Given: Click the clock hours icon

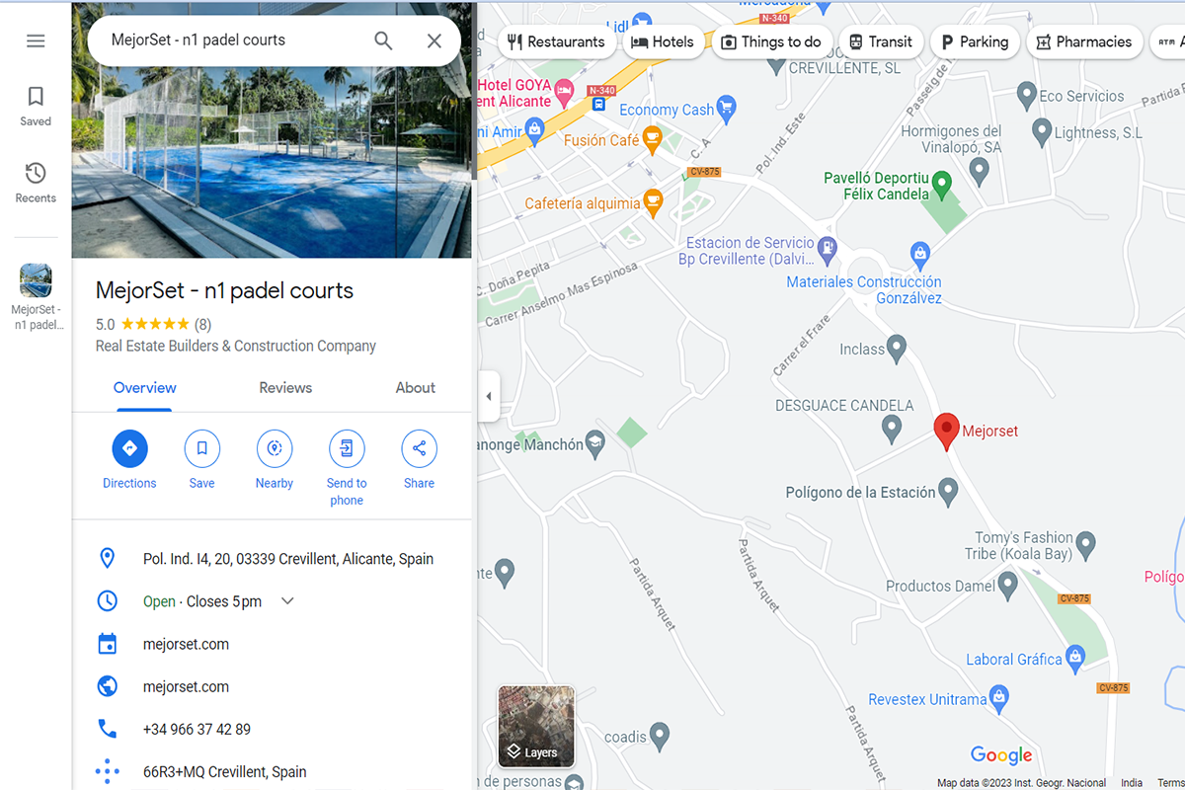Looking at the screenshot, I should 108,601.
